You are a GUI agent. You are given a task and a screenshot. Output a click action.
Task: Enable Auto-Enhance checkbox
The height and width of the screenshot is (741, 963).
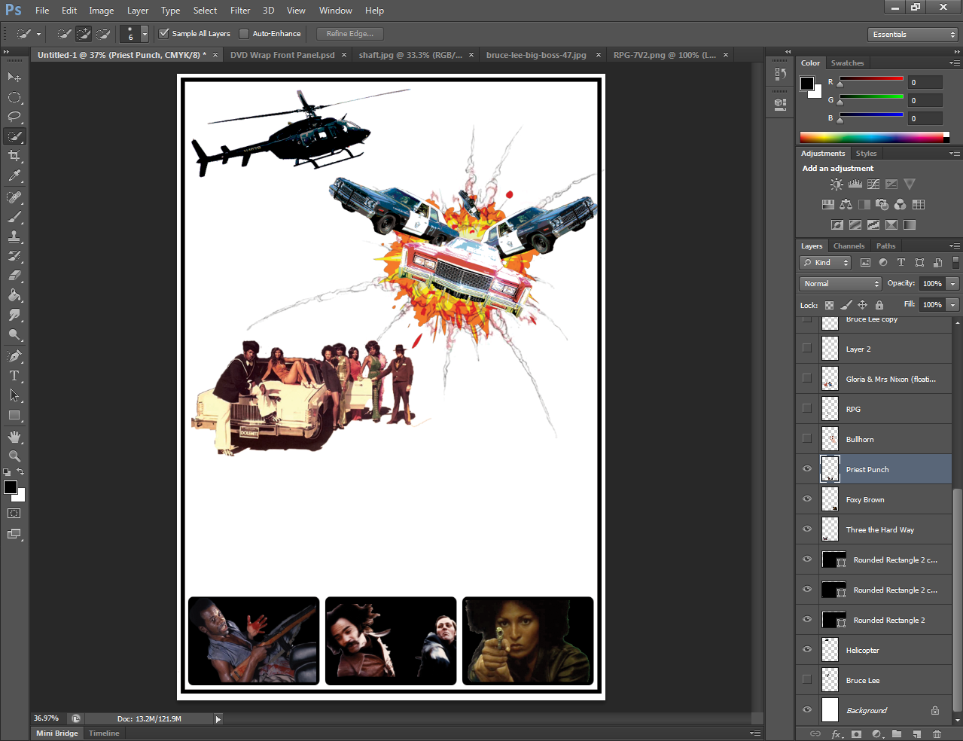coord(244,33)
